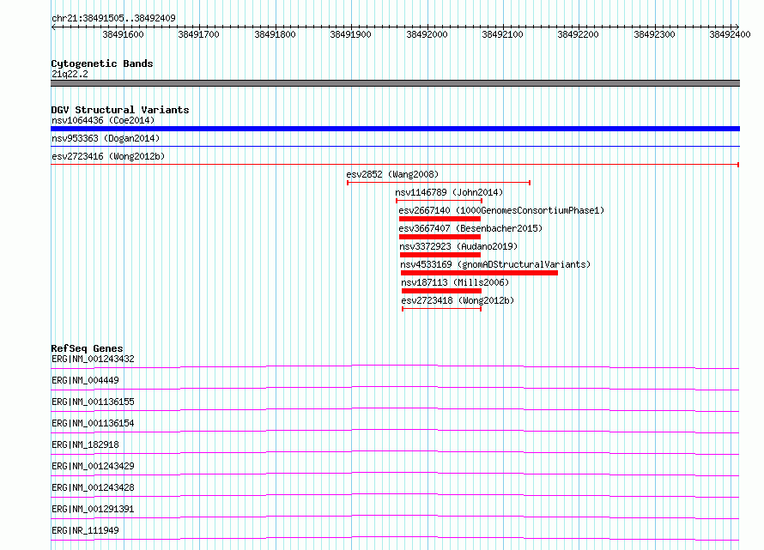Click the label text nsv1064436 (Coe2014)
This screenshot has height=550, width=764.
pyautogui.click(x=103, y=120)
